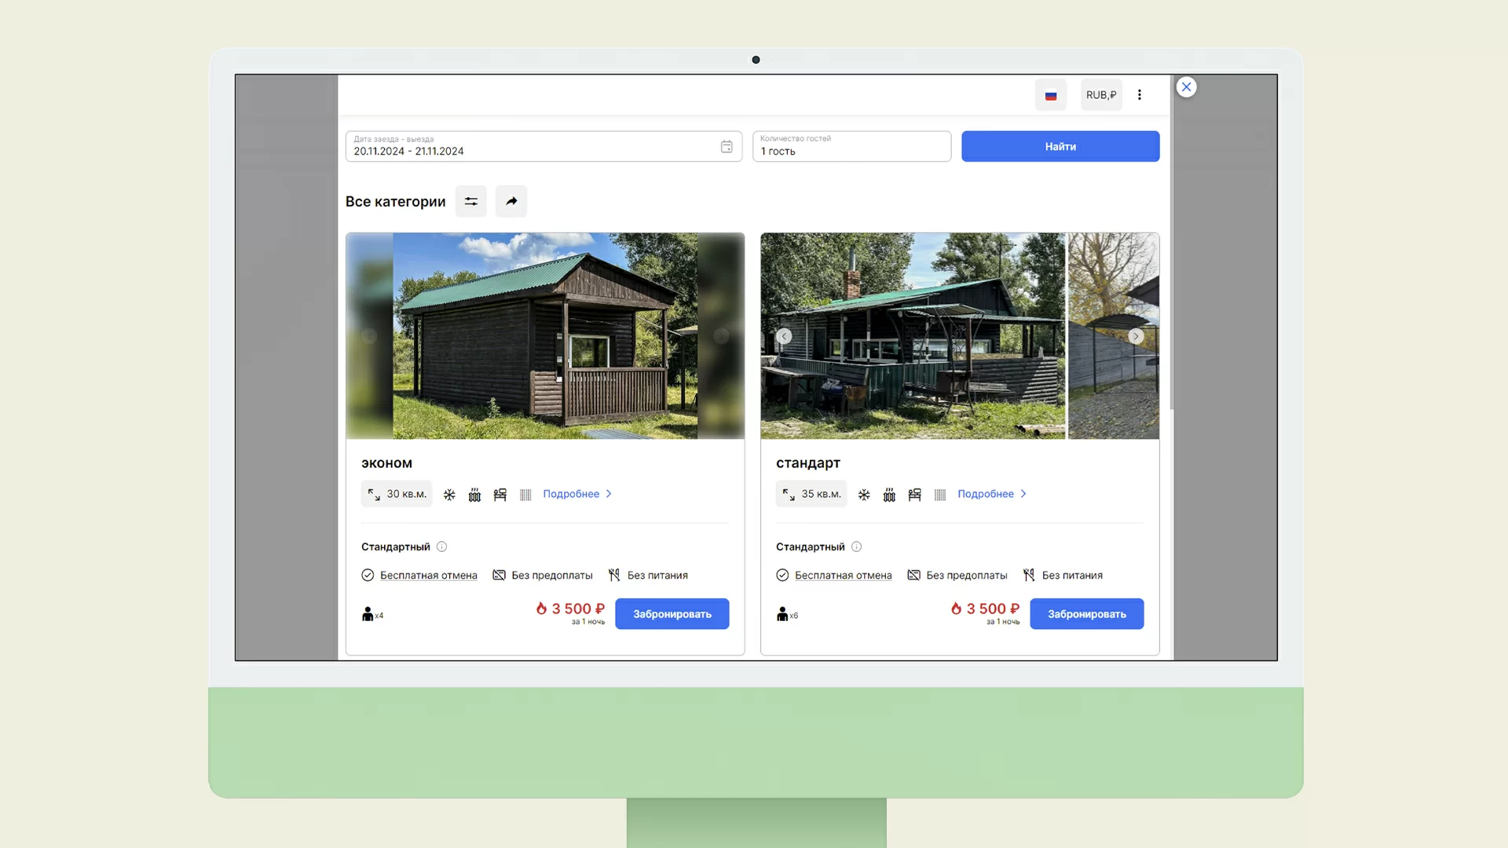Show previous photo of стандарт house

point(784,336)
